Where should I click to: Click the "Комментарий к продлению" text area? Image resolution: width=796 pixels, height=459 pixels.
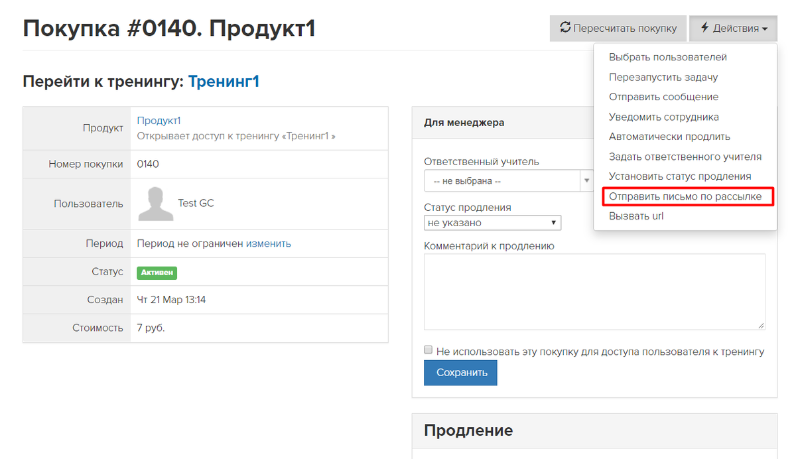tap(594, 292)
